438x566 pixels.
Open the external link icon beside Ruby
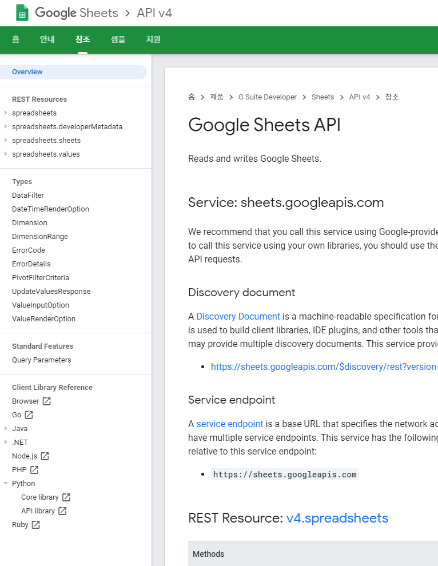coord(36,524)
